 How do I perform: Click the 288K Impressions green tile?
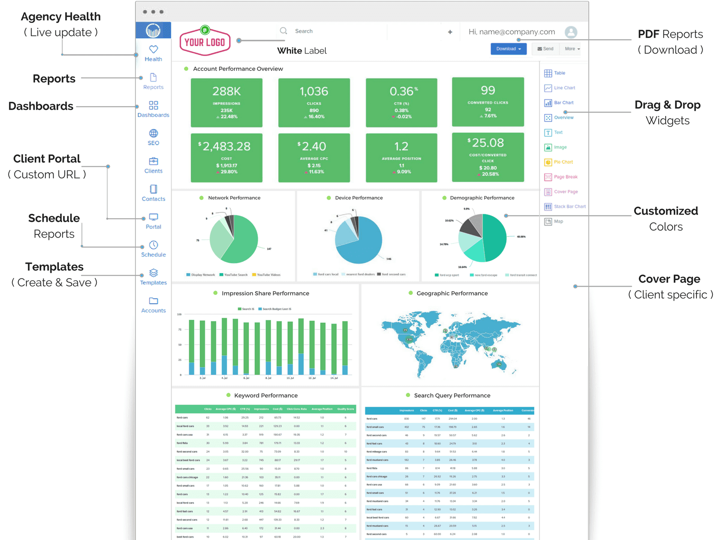click(226, 103)
